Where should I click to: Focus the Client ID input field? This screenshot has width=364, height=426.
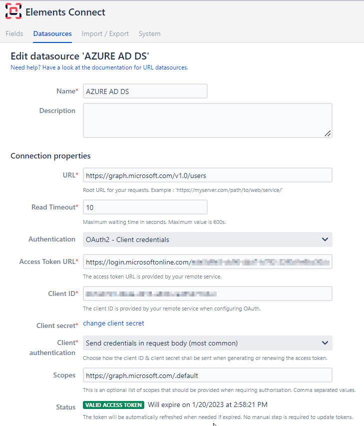coord(207,293)
